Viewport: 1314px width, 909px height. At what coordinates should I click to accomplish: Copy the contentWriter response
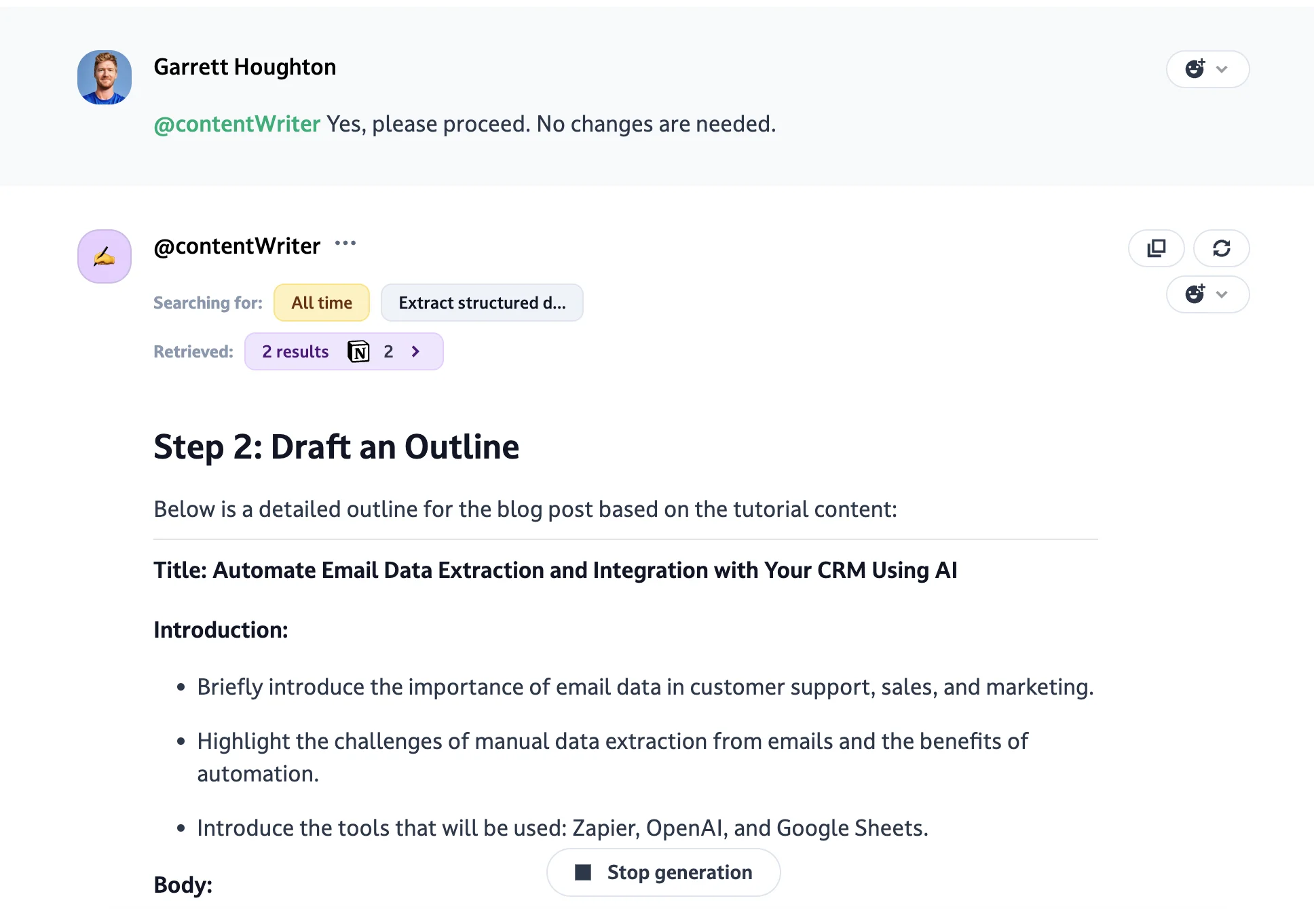[1156, 248]
